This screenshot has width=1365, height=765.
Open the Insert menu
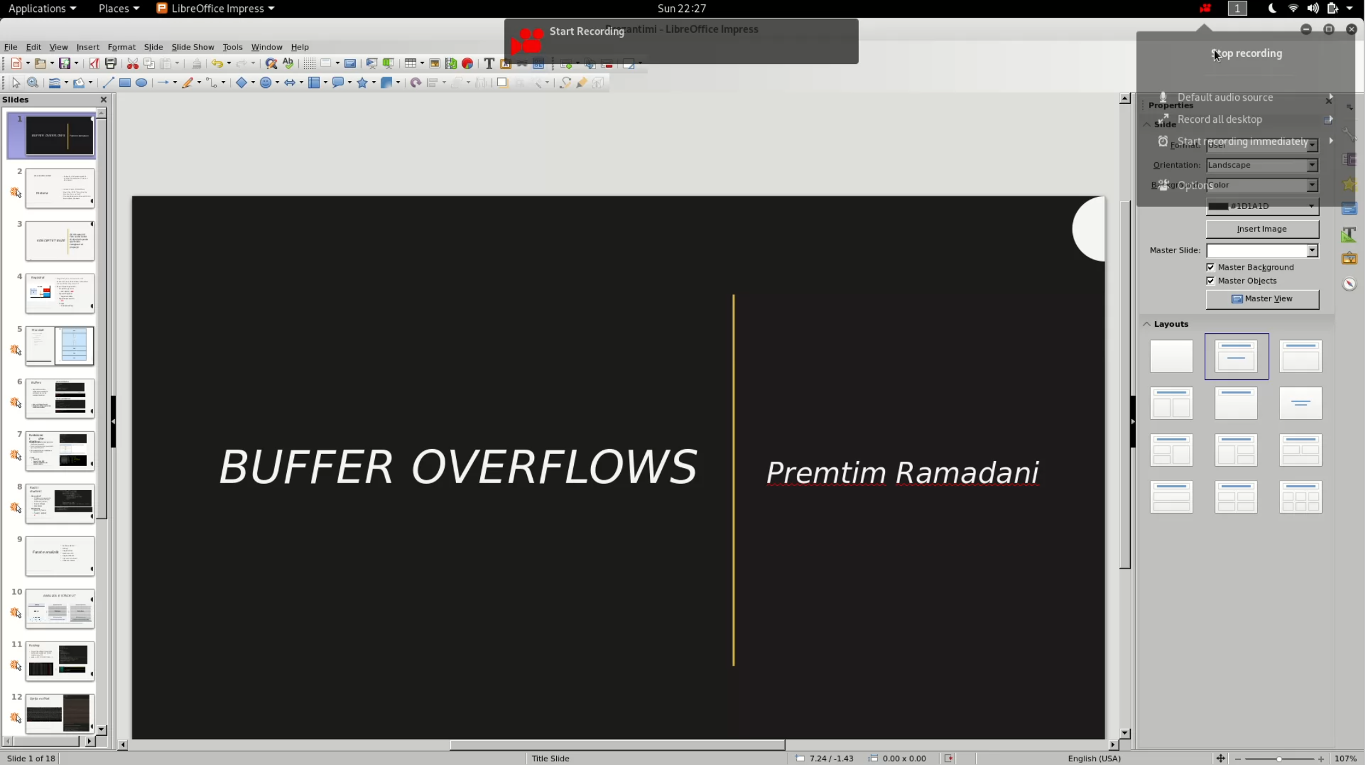pos(87,46)
